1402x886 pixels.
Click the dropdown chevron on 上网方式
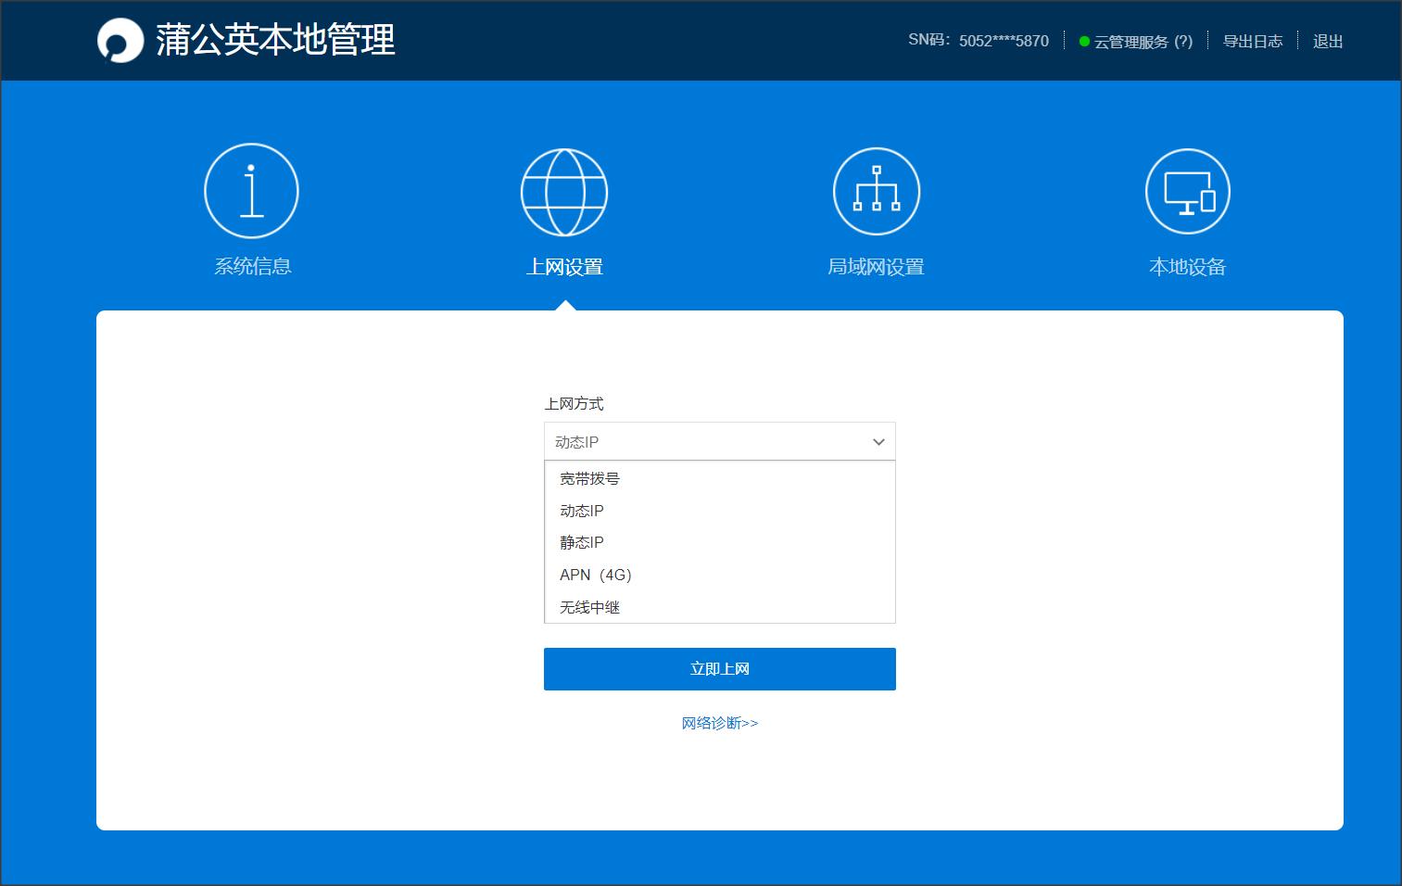878,441
